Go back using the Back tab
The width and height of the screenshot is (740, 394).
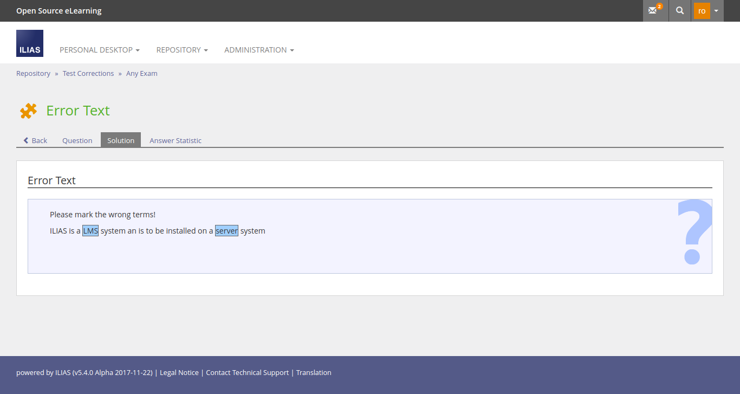(35, 140)
